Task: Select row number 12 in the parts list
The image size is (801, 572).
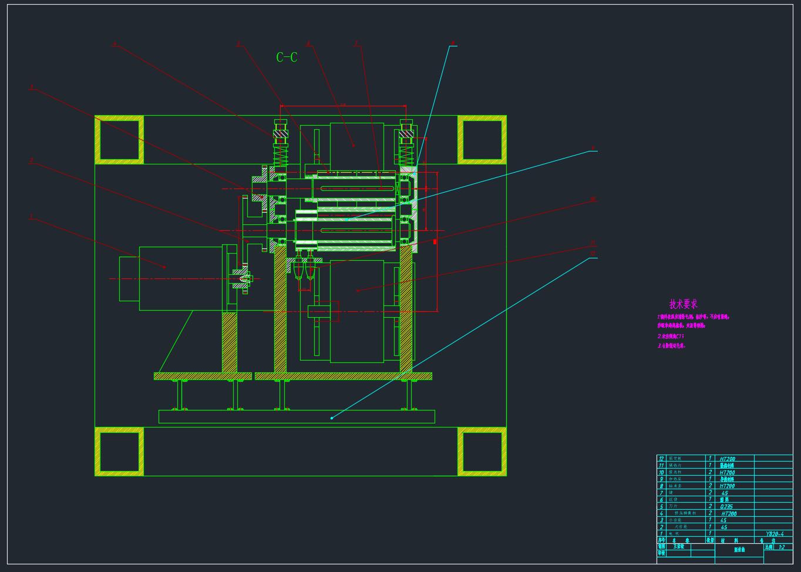Action: (x=661, y=459)
